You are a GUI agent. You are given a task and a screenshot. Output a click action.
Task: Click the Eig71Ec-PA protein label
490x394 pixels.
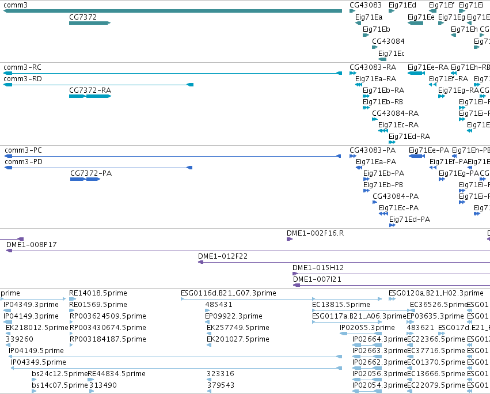pos(398,208)
